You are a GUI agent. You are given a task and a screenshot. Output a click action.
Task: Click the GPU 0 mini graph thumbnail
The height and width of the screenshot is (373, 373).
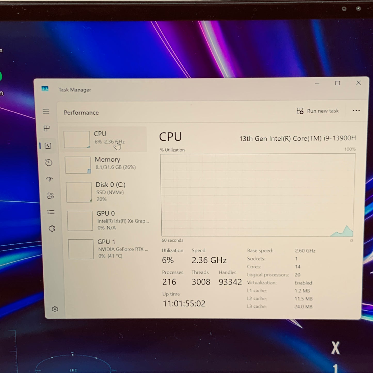click(80, 221)
